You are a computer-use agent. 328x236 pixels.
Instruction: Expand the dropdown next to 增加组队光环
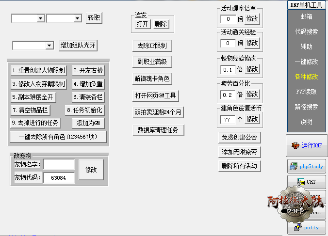(x=49, y=46)
